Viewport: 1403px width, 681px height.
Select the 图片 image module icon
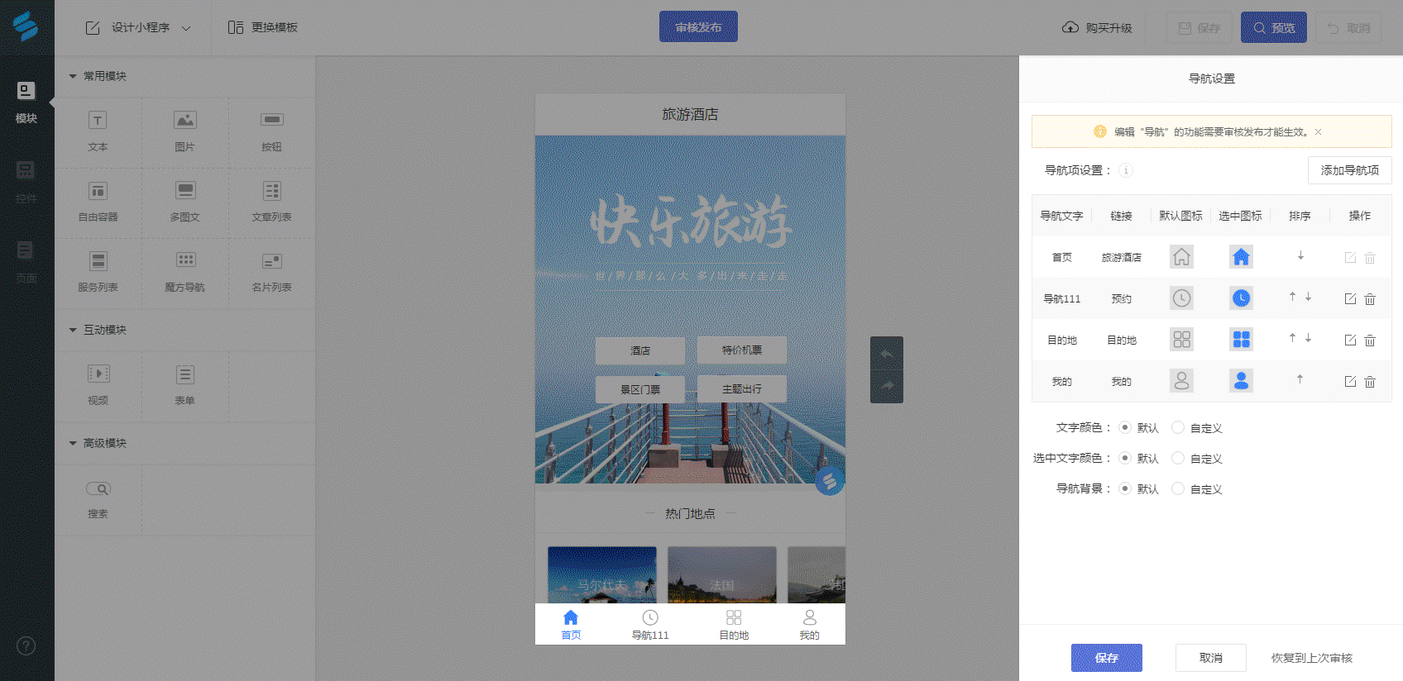(184, 121)
